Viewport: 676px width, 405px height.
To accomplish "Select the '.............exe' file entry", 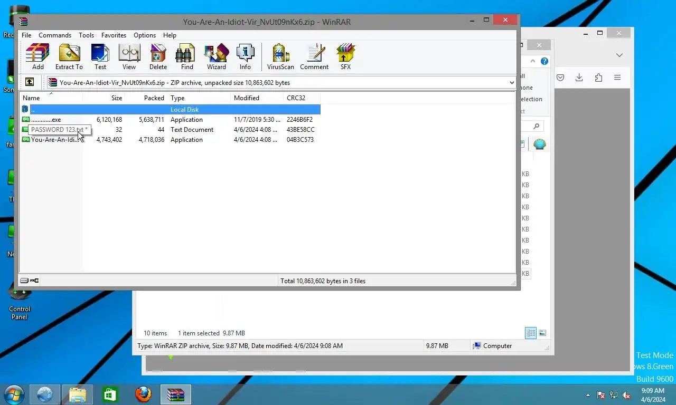I will tap(46, 120).
